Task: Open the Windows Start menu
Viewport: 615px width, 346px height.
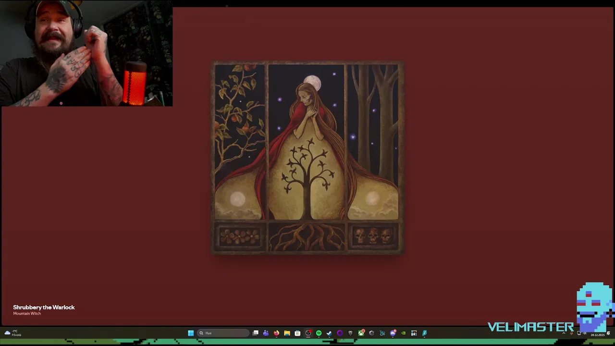Action: [191, 333]
